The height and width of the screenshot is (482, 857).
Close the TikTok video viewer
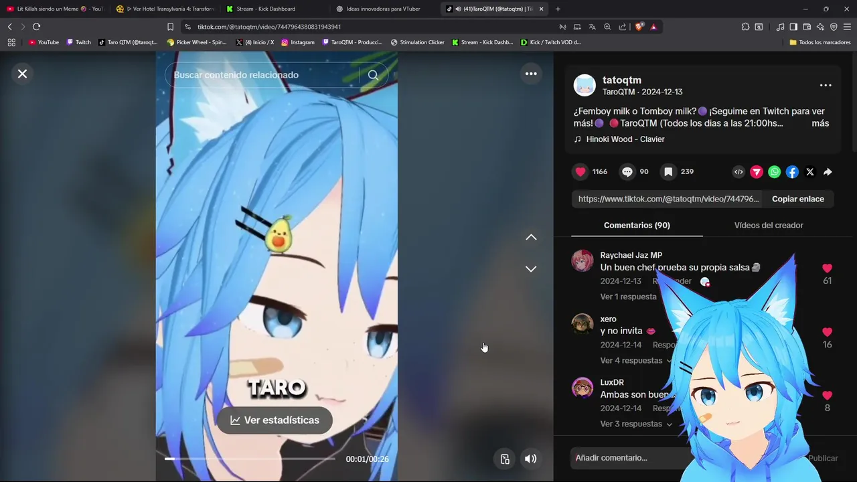pyautogui.click(x=22, y=74)
